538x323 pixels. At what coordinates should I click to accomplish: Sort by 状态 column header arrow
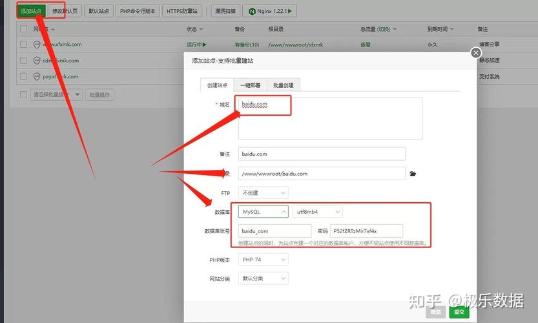coord(201,29)
